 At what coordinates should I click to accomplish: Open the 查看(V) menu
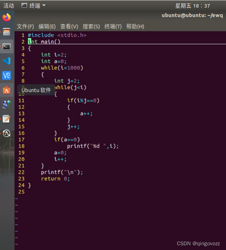(x=69, y=26)
